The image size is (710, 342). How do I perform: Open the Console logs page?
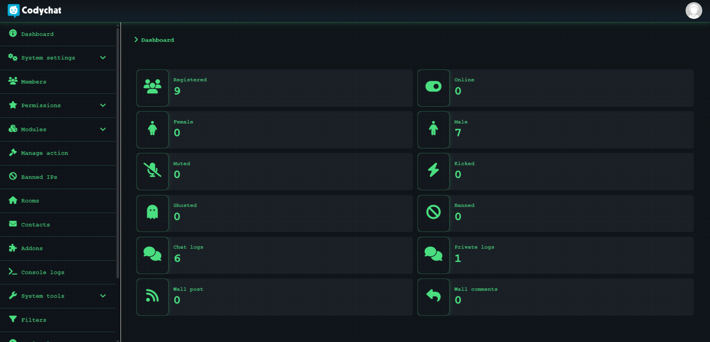pos(43,272)
